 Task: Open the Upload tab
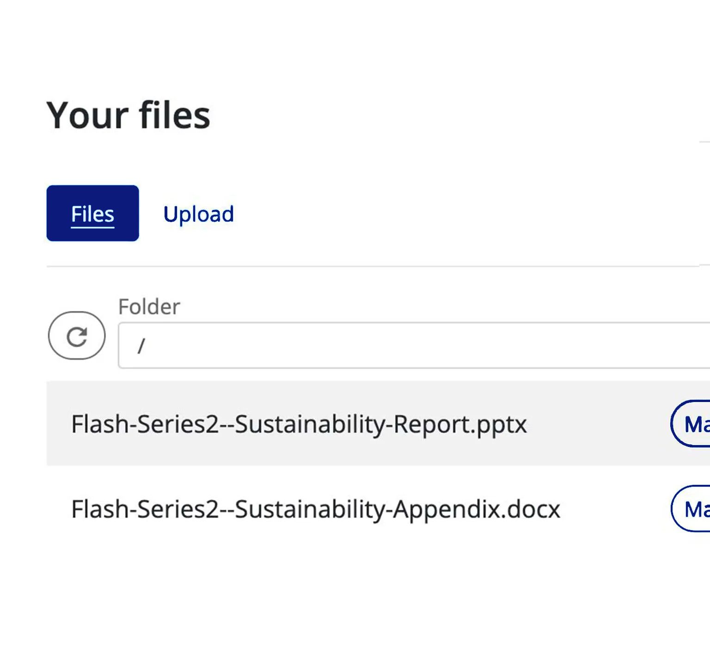click(199, 214)
